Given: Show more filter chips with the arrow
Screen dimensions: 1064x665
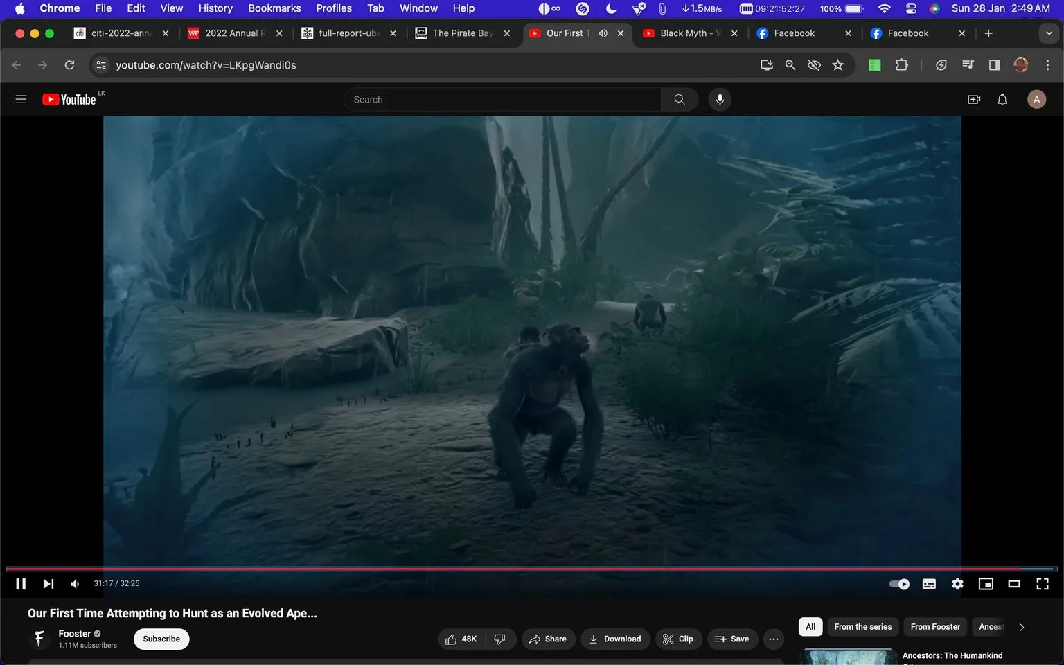Looking at the screenshot, I should pyautogui.click(x=1022, y=627).
